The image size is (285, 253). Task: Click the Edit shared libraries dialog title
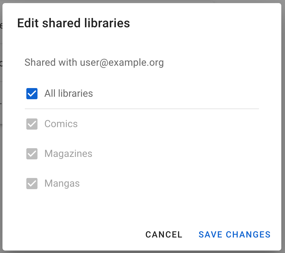(x=73, y=23)
